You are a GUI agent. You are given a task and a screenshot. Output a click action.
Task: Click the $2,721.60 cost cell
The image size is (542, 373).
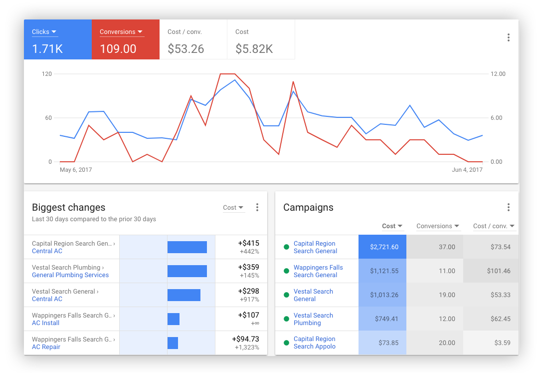click(x=382, y=247)
